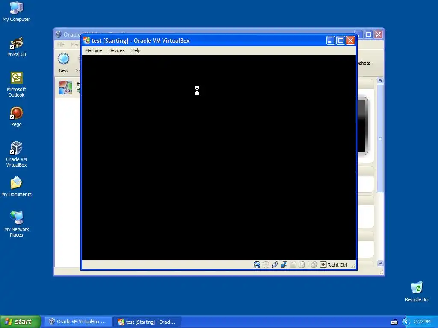
Task: Click the 2:23 PM taskbar clock
Action: point(422,322)
